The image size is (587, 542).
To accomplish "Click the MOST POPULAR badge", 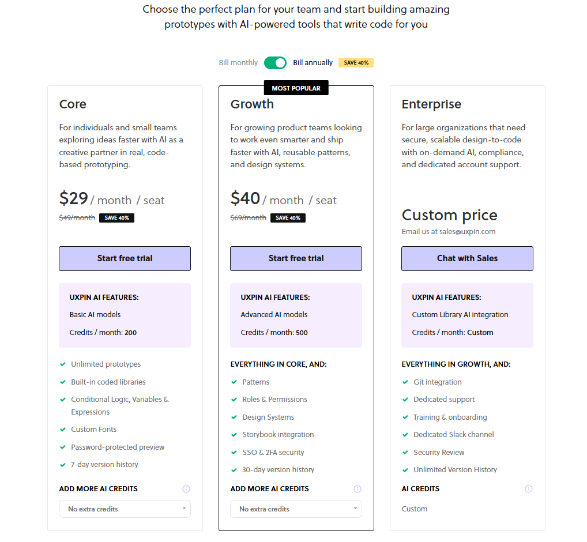I will [x=296, y=88].
